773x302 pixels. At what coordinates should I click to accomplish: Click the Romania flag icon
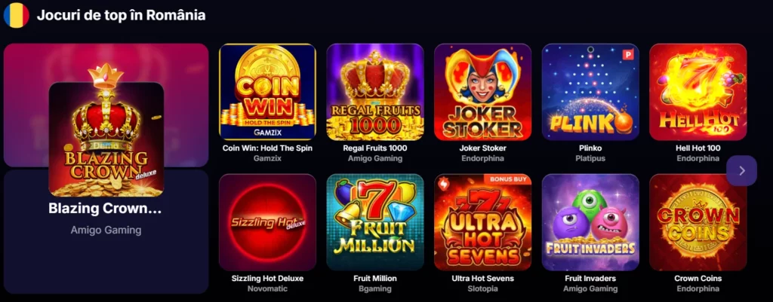tap(17, 15)
